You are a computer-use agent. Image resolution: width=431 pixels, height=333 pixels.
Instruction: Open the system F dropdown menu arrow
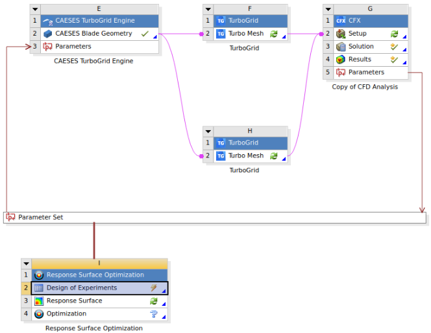[208, 9]
